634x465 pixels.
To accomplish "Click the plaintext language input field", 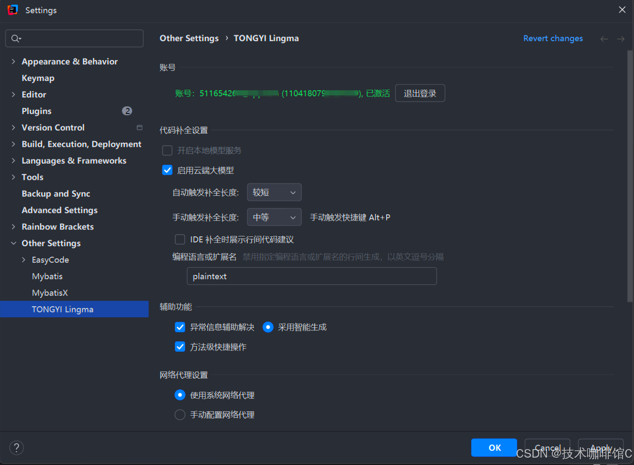I will coord(312,276).
